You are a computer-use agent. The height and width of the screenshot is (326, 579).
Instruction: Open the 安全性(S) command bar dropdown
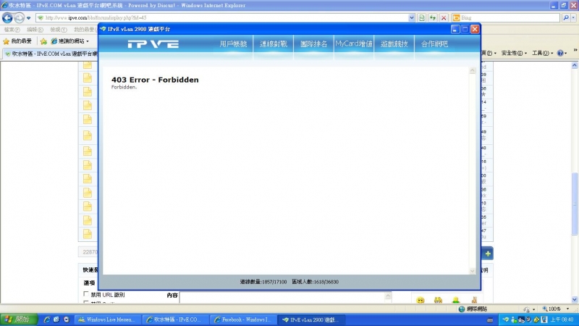pos(514,53)
